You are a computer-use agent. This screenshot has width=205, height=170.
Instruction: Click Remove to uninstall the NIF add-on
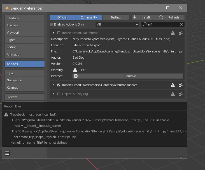128,76
